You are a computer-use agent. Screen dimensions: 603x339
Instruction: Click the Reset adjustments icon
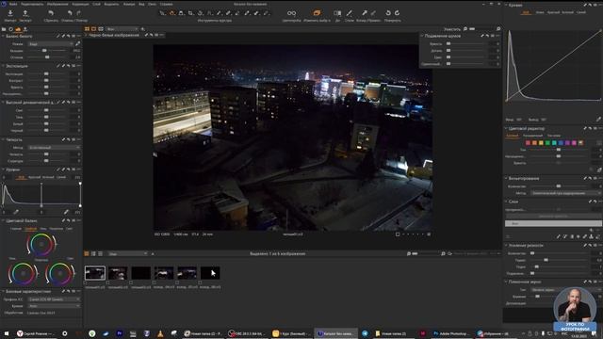click(x=51, y=13)
